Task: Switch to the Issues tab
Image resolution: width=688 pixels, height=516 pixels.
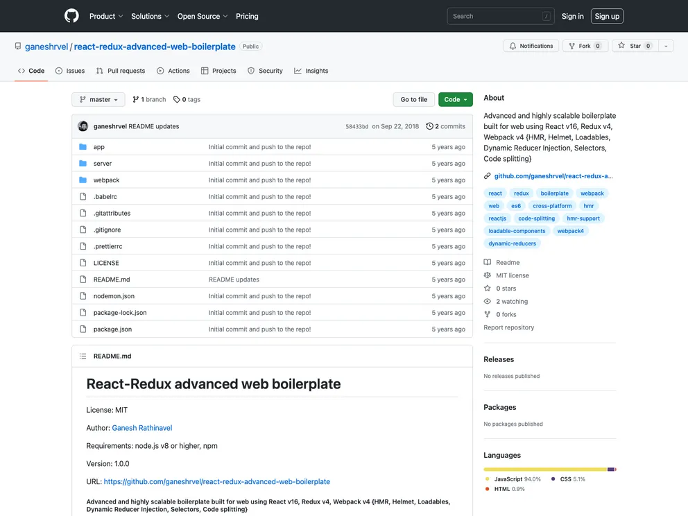Action: pyautogui.click(x=70, y=71)
